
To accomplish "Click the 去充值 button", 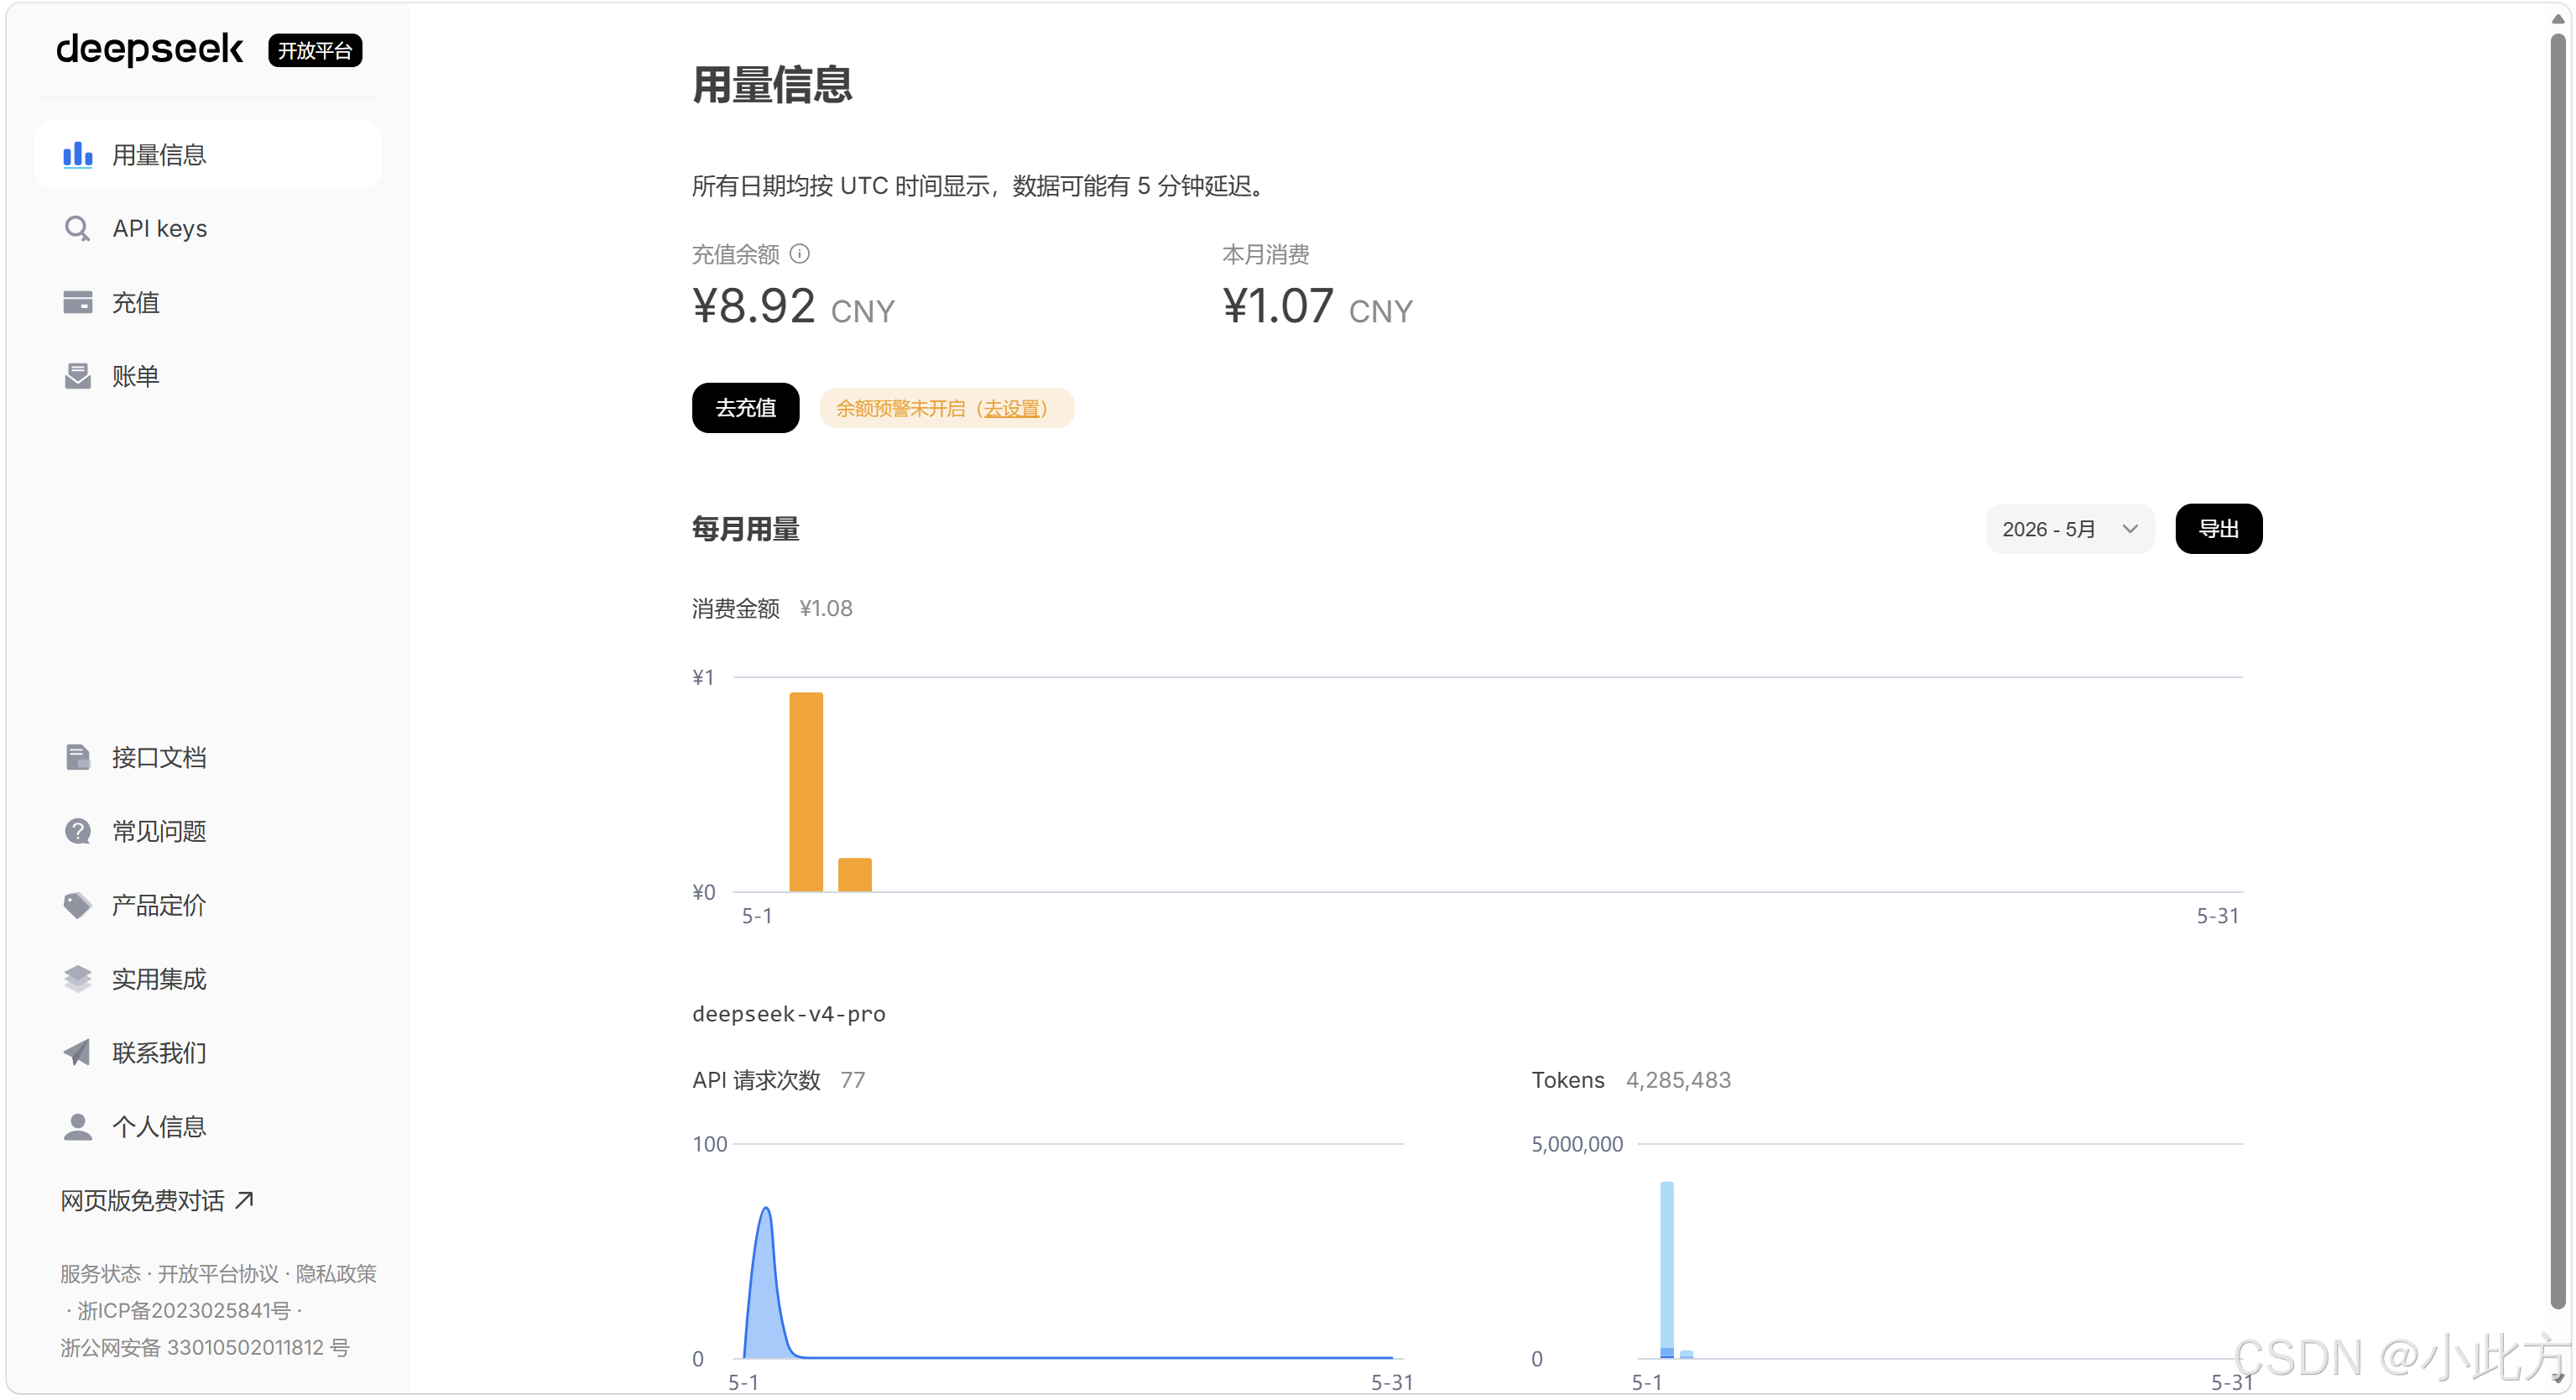I will click(x=745, y=408).
